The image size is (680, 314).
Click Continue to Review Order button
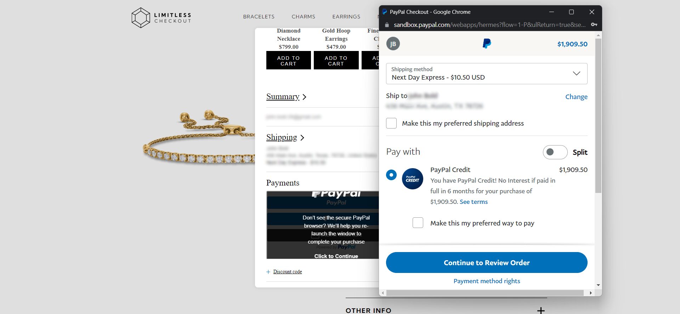(x=487, y=262)
